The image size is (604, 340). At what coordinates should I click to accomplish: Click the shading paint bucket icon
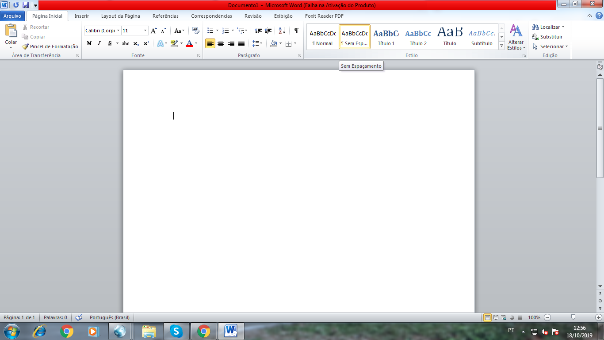coord(274,43)
